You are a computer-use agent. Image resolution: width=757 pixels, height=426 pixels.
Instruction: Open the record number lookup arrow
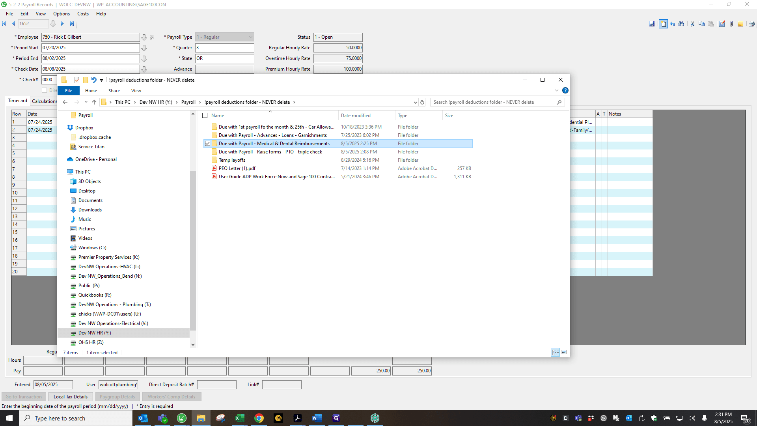pos(53,24)
